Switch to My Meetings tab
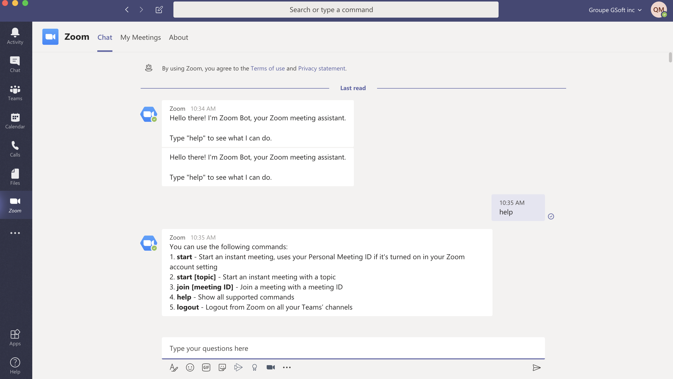This screenshot has width=673, height=379. [140, 37]
